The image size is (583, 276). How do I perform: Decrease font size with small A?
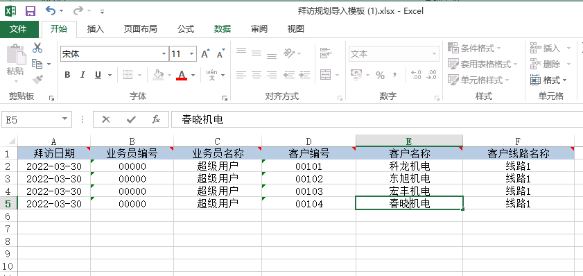[x=221, y=54]
